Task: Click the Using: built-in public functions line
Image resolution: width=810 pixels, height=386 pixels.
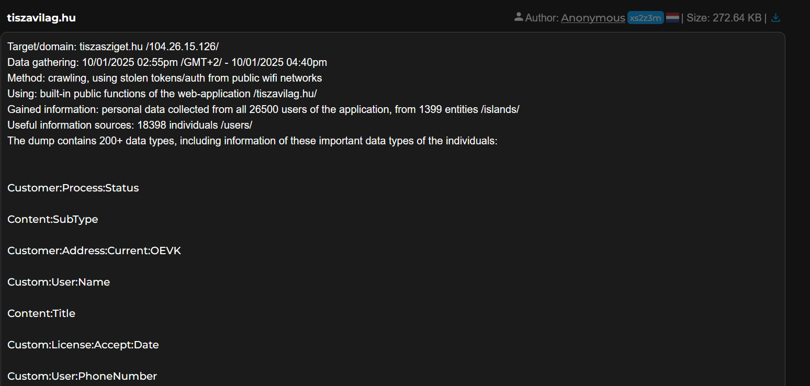Action: (162, 94)
